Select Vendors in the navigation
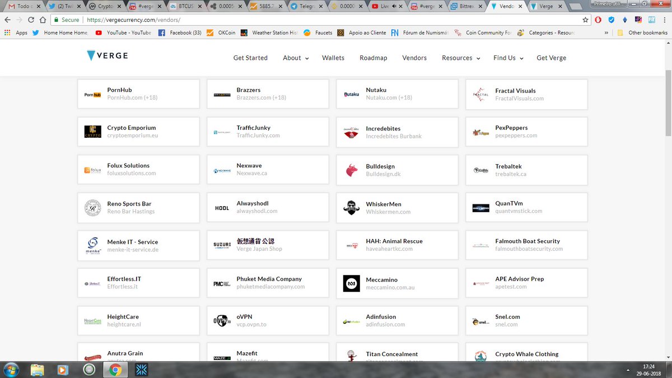672x378 pixels. (414, 58)
